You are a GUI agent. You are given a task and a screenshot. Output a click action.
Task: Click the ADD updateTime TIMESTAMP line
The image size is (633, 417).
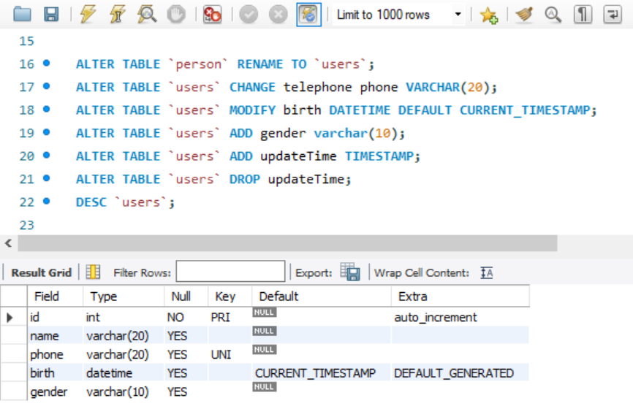coord(248,156)
